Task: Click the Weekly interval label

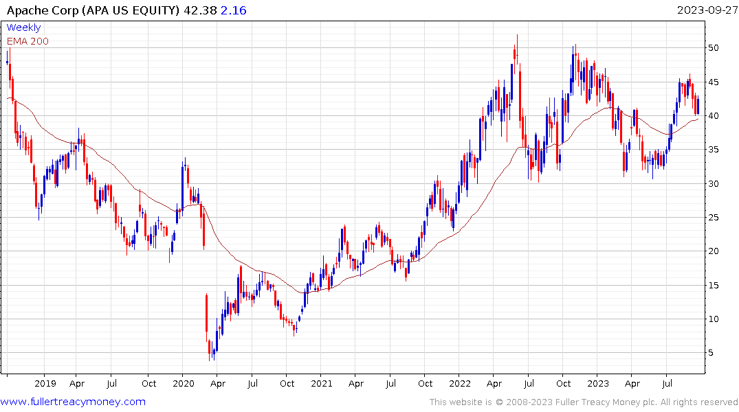Action: (23, 27)
